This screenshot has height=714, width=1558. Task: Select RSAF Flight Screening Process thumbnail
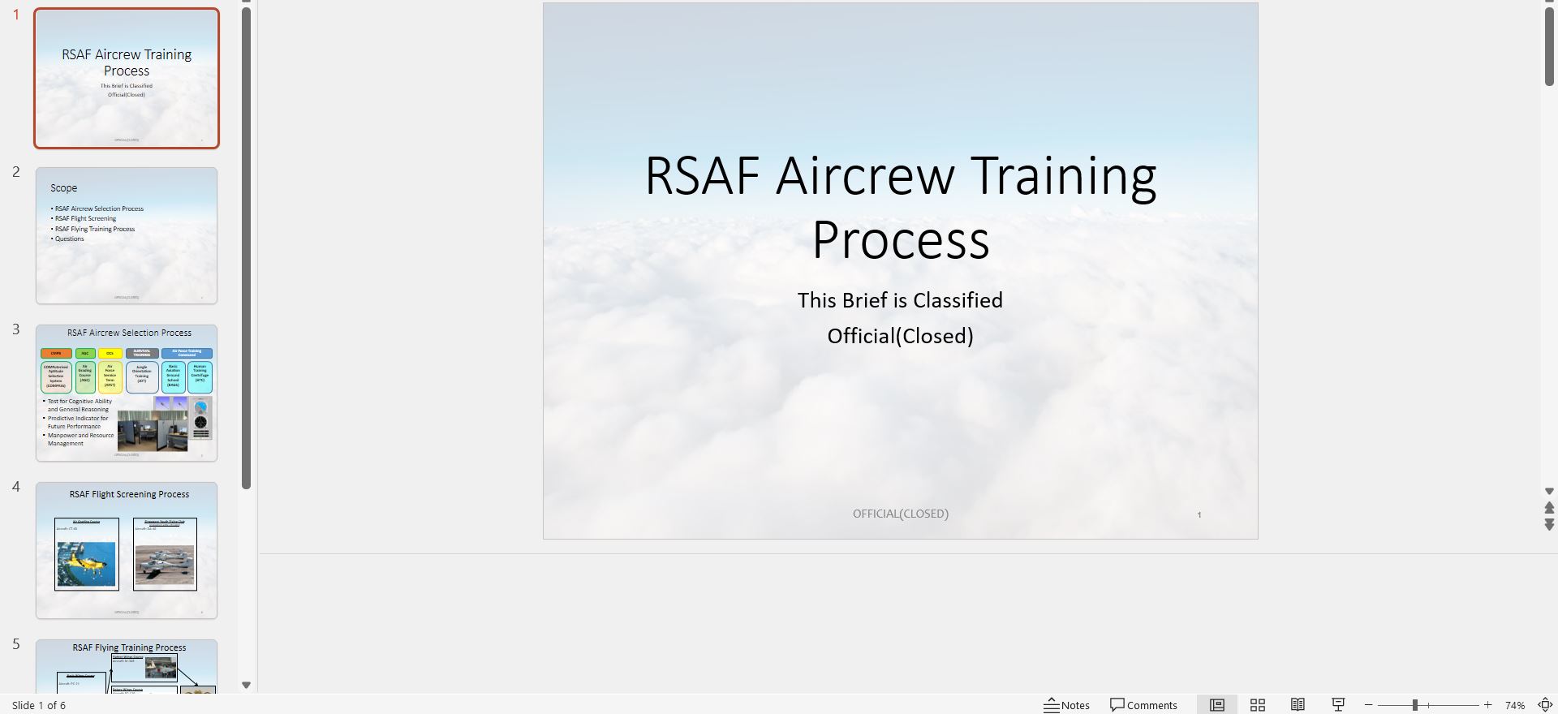click(x=127, y=551)
